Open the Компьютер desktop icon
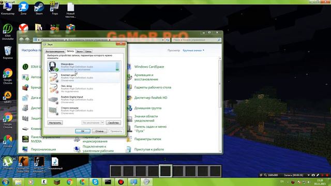331x186 pixels. [8, 9]
